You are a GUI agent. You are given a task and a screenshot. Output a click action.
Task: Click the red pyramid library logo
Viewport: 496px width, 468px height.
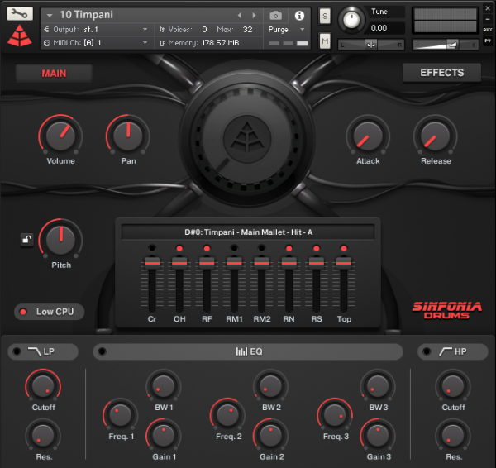(20, 36)
